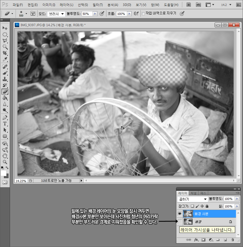Select the Polygonal Lasso tool
The height and width of the screenshot is (247, 243).
click(x=5, y=41)
